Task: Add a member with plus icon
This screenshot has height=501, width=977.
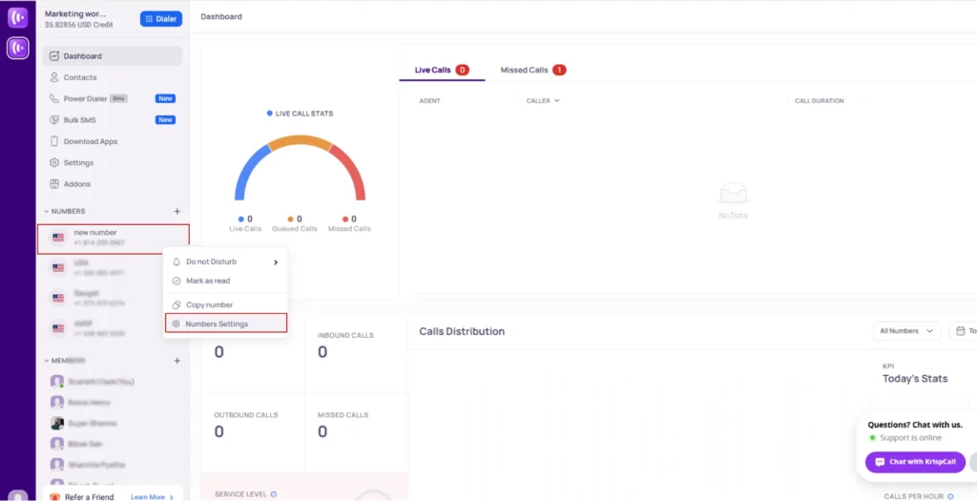Action: [177, 361]
